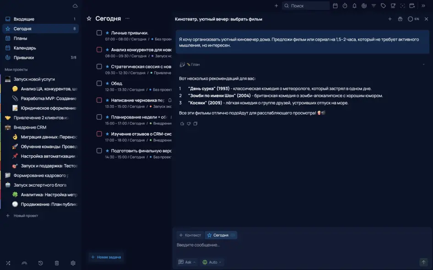Expand the top toolbar double-chevron overflow
433x270 pixels.
point(423,6)
